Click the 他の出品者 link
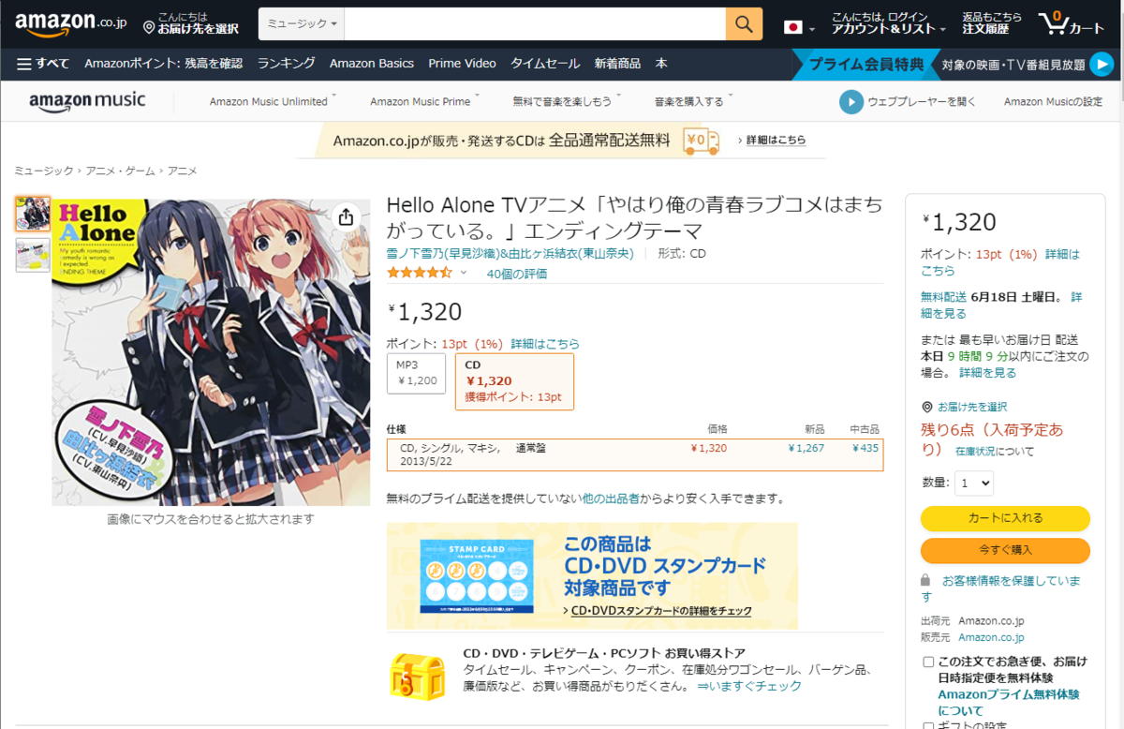 [x=611, y=498]
